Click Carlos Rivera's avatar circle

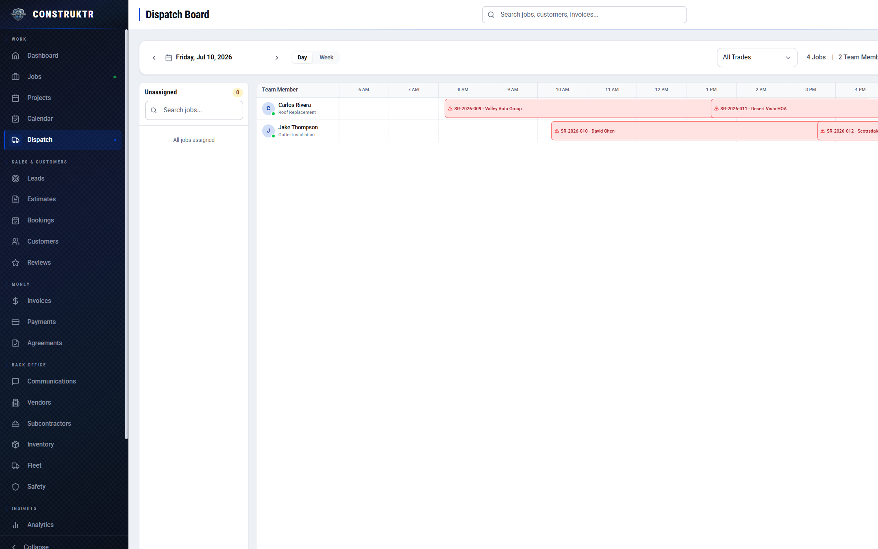268,109
